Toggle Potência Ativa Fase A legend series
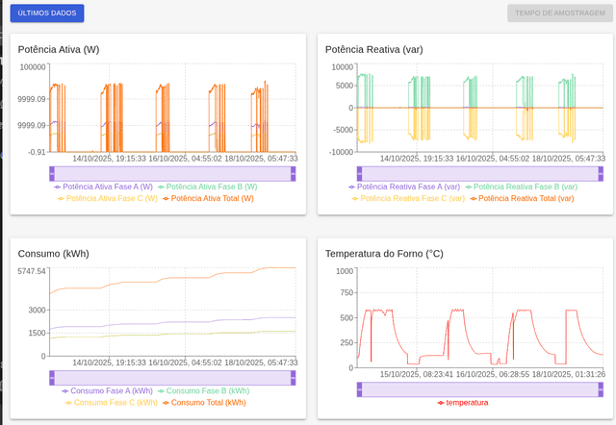 pos(103,187)
